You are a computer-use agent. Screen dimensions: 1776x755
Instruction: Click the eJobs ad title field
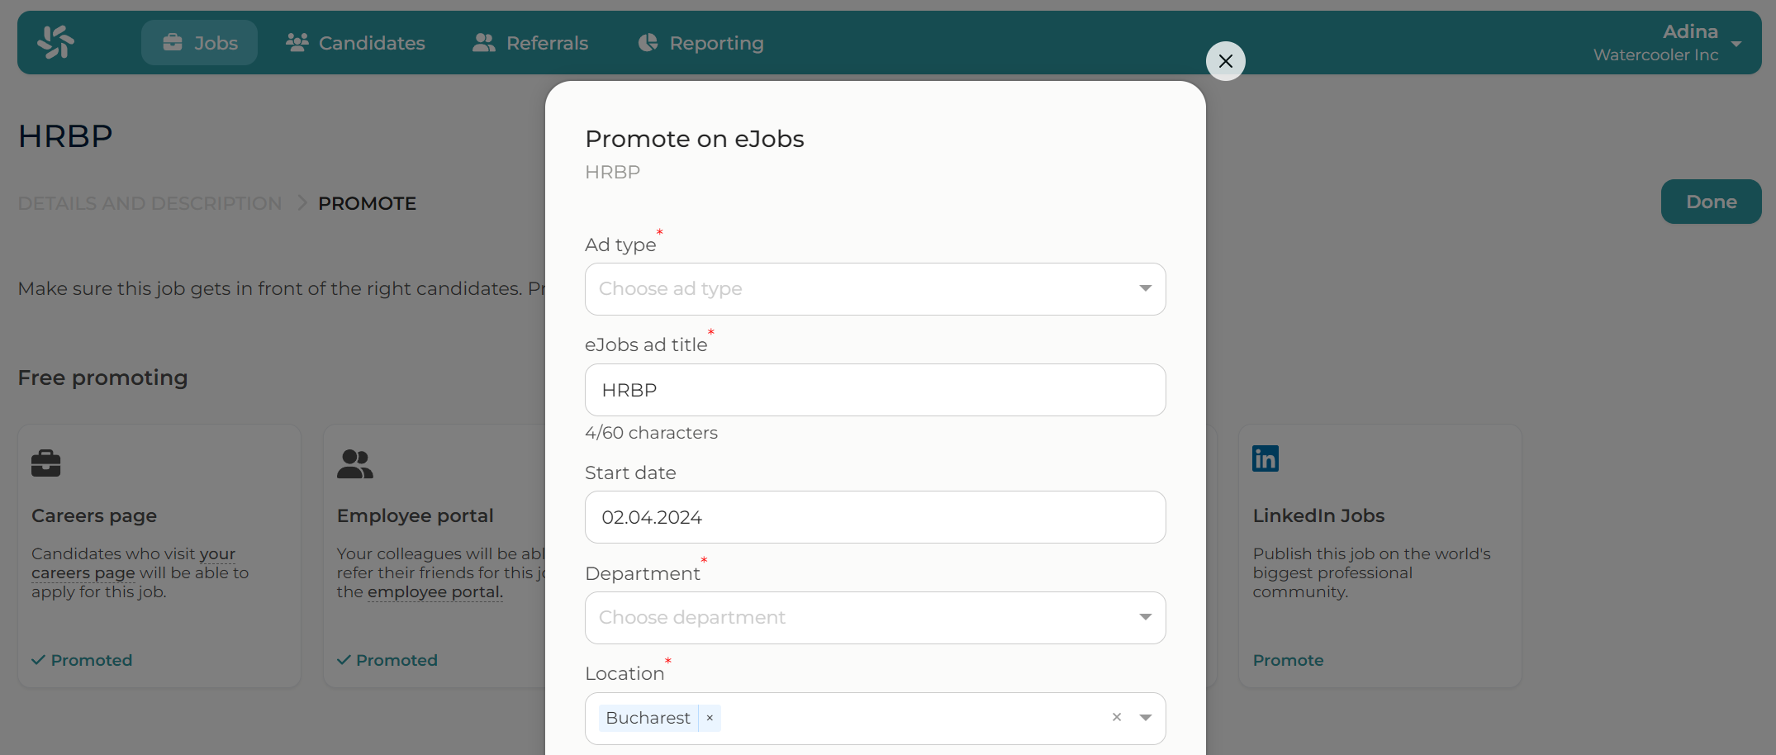tap(876, 390)
